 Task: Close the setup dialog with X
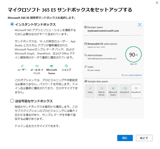click(157, 3)
